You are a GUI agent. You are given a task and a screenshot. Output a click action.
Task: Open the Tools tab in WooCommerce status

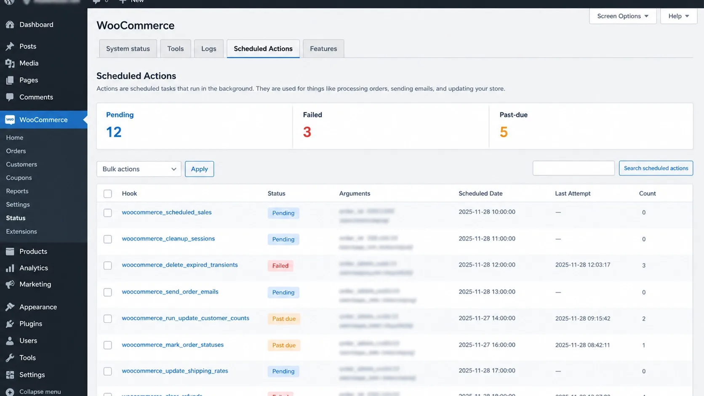click(176, 49)
